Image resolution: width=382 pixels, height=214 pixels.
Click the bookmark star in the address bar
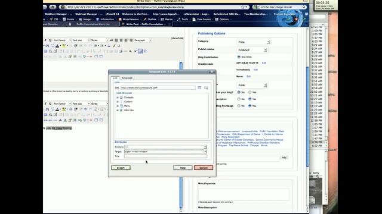click(x=243, y=7)
